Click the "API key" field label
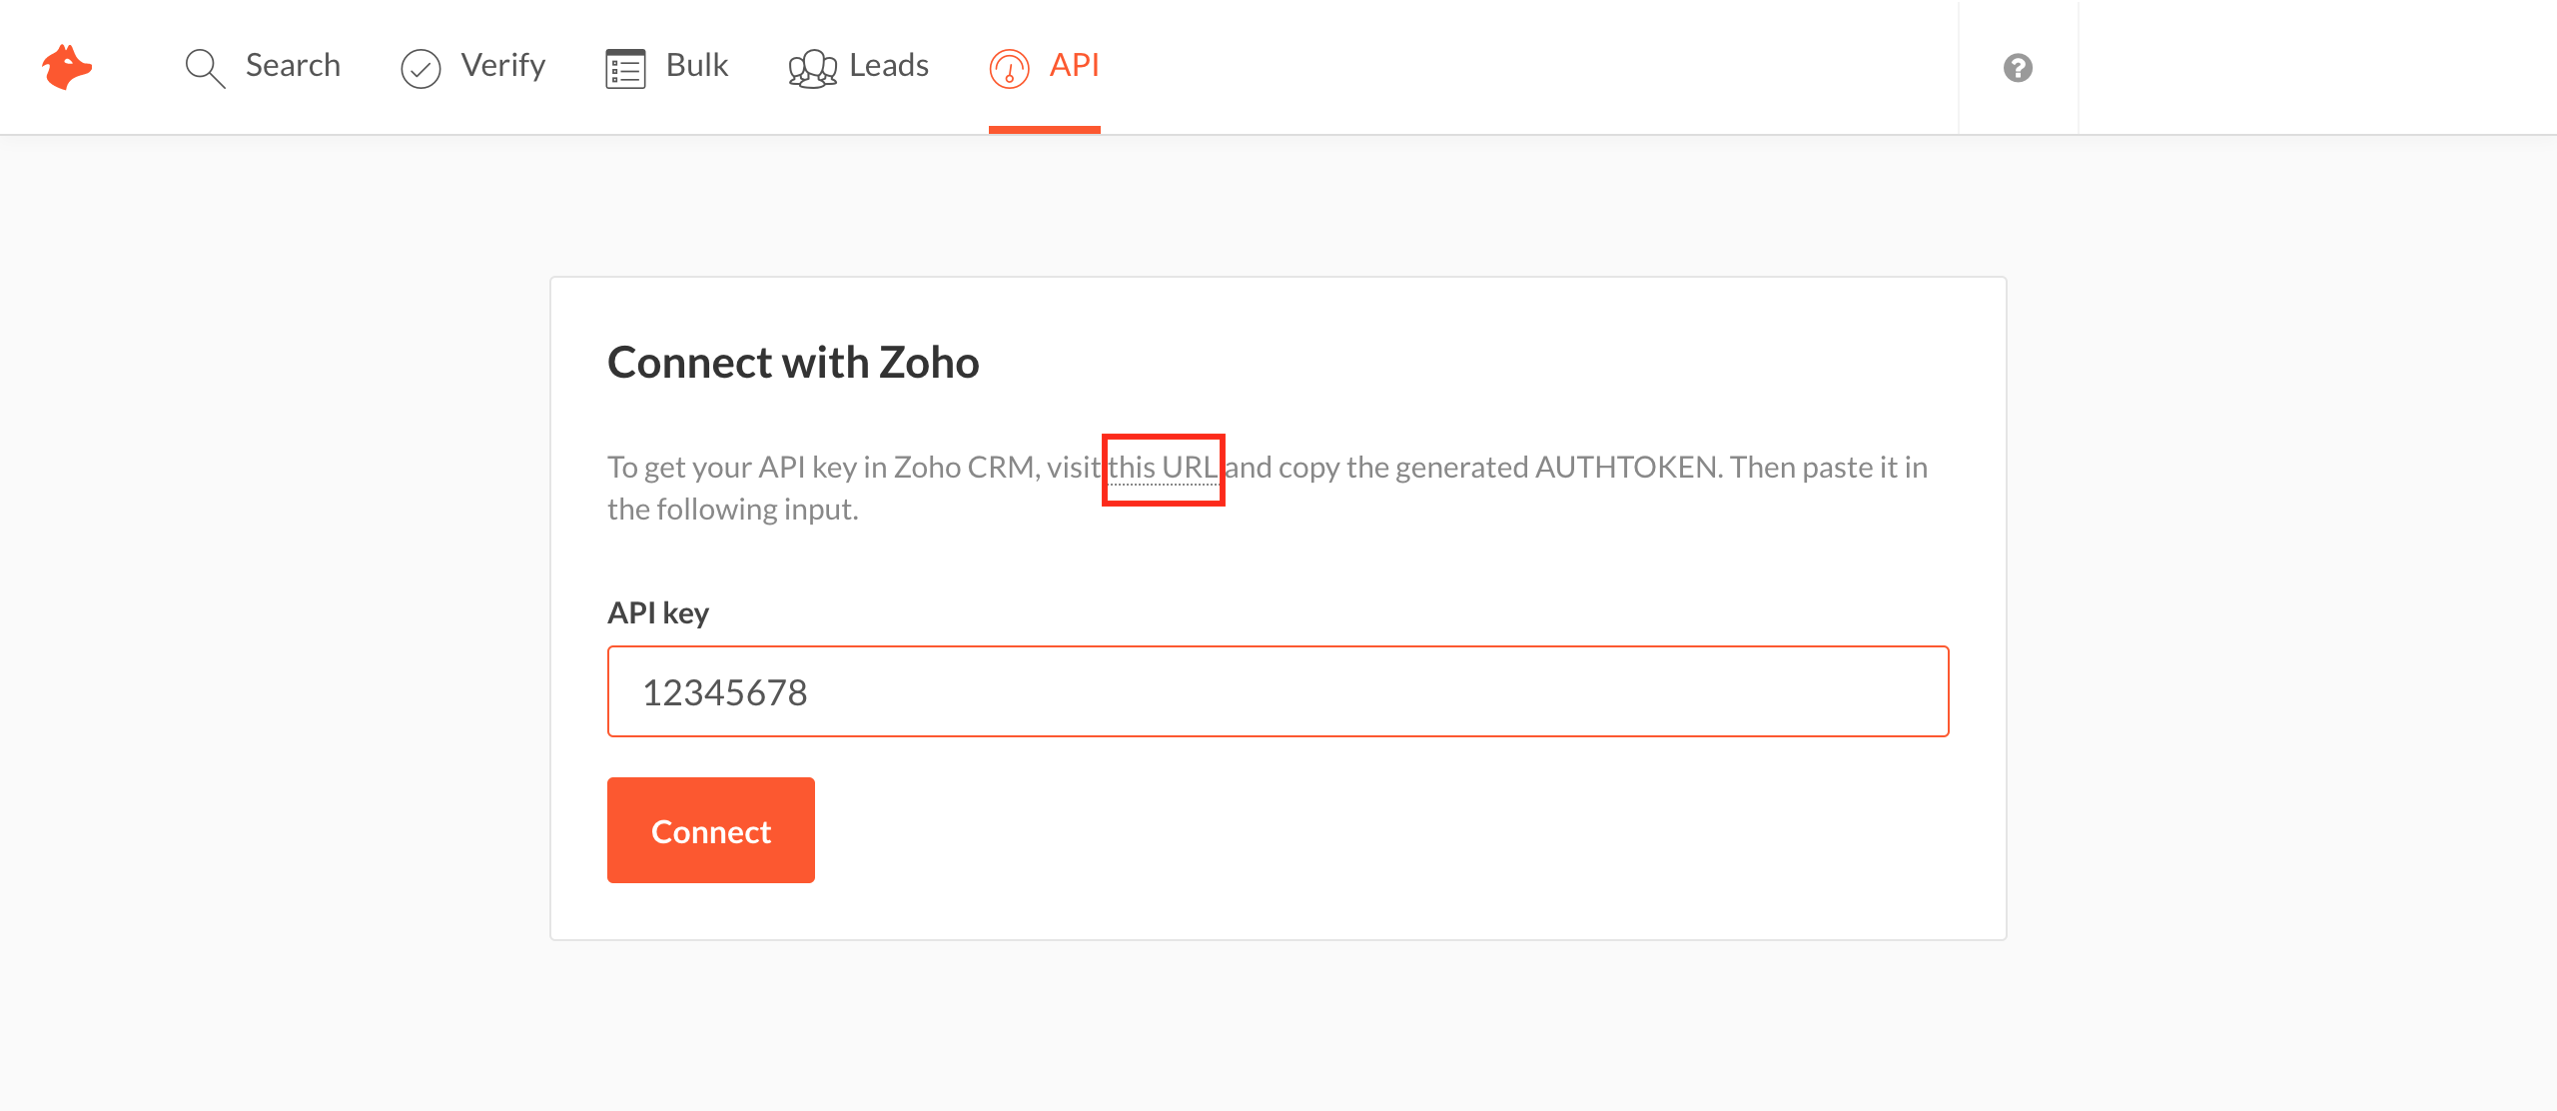The image size is (2557, 1111). [x=658, y=612]
